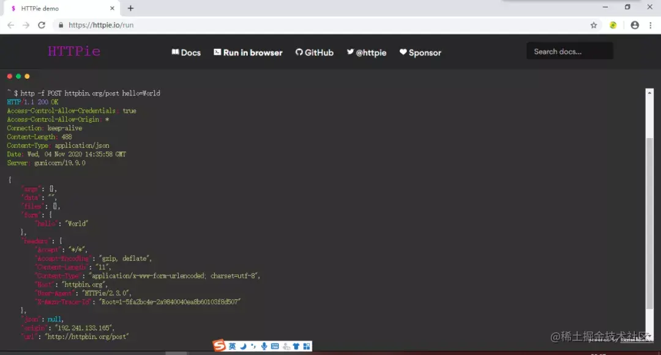Click the 'Root=1-5fa2bc4e' trace ID value
Image resolution: width=661 pixels, height=355 pixels.
pos(170,302)
